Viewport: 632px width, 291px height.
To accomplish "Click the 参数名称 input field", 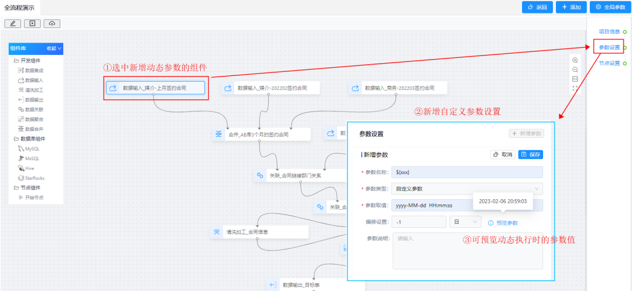I will 468,172.
